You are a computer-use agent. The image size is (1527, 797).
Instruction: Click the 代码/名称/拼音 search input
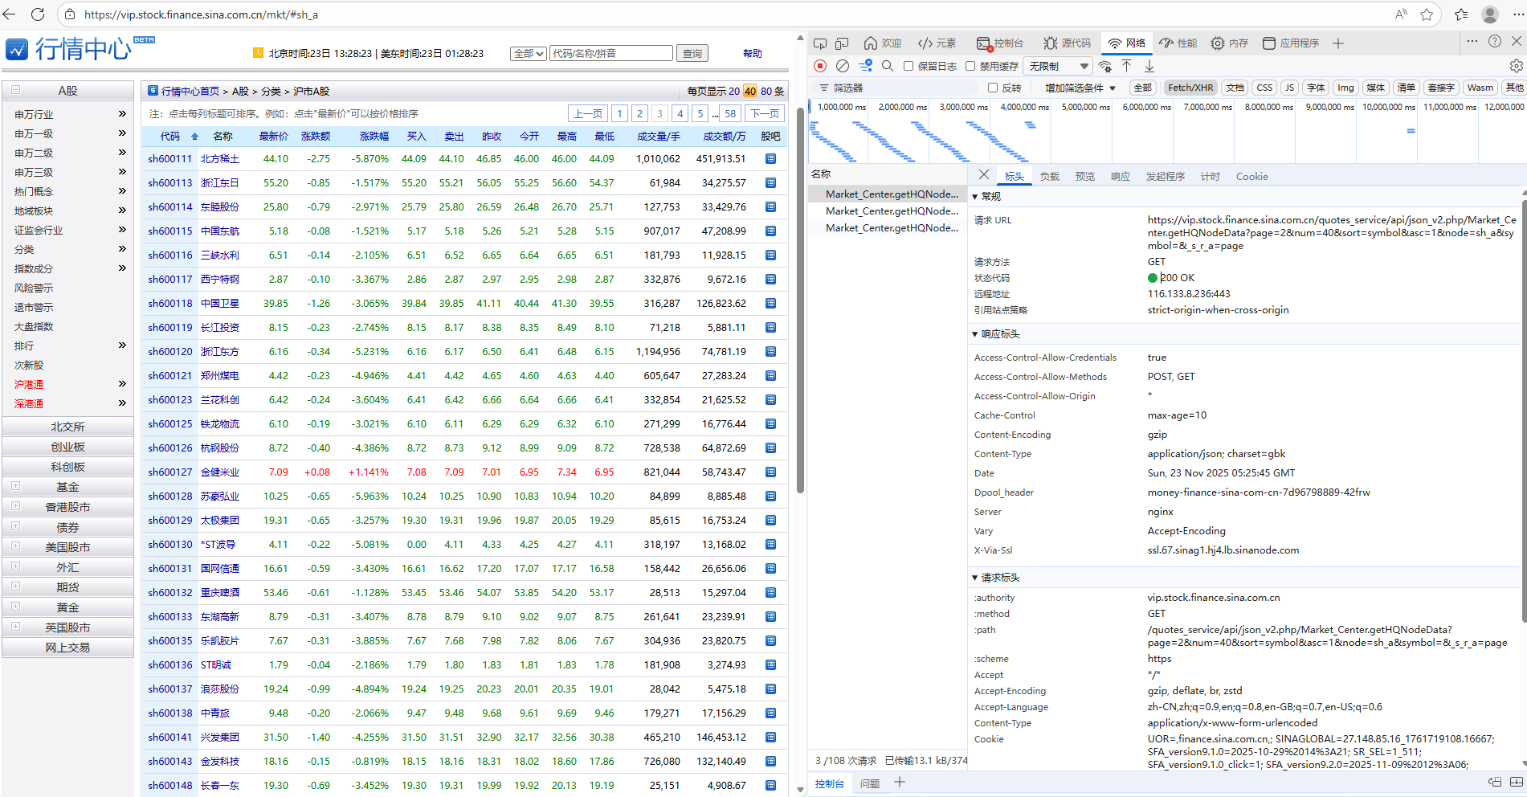[611, 53]
